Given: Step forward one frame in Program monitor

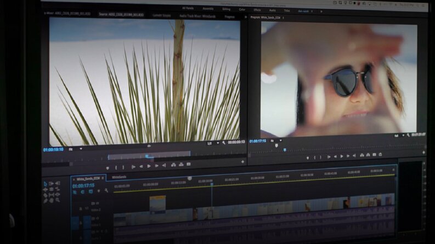Looking at the screenshot, I should point(348,156).
